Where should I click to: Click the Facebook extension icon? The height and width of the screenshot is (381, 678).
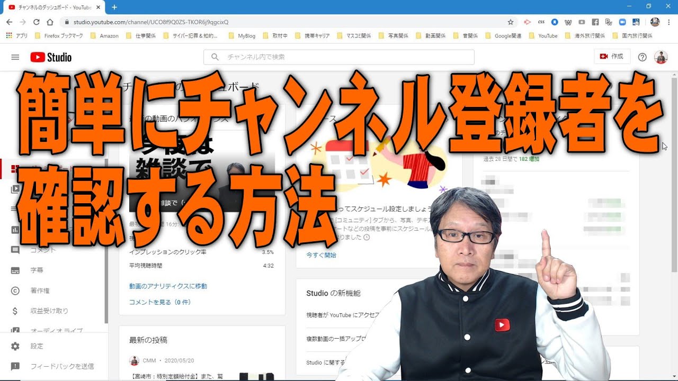tap(595, 22)
